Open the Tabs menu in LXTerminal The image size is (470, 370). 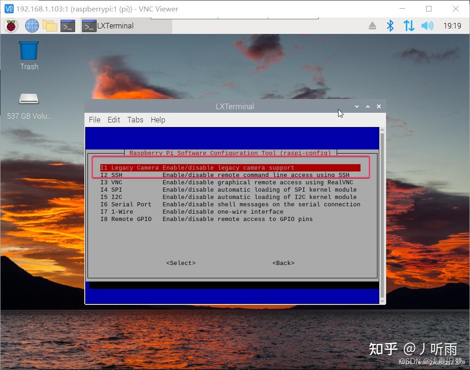(135, 120)
